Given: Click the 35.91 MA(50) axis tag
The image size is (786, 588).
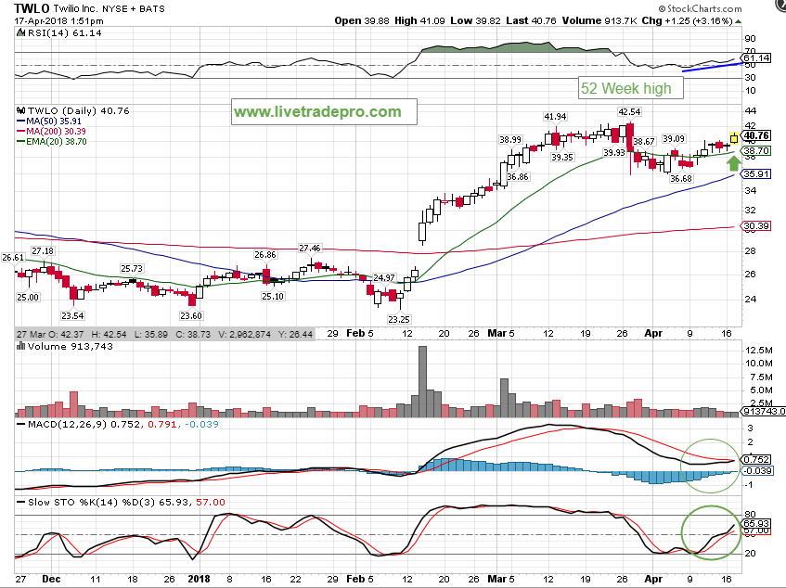Looking at the screenshot, I should (x=759, y=173).
